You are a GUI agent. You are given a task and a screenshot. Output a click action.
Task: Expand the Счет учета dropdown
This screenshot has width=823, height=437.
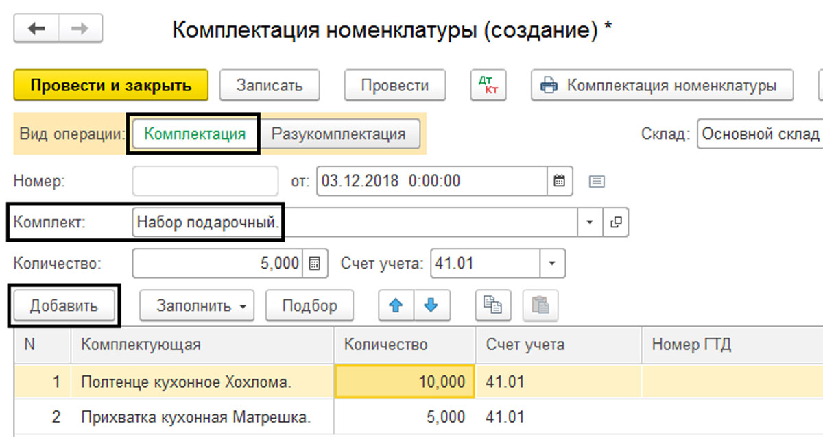[552, 264]
